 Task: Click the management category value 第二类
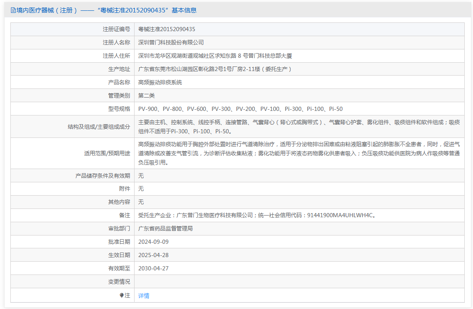coord(146,96)
